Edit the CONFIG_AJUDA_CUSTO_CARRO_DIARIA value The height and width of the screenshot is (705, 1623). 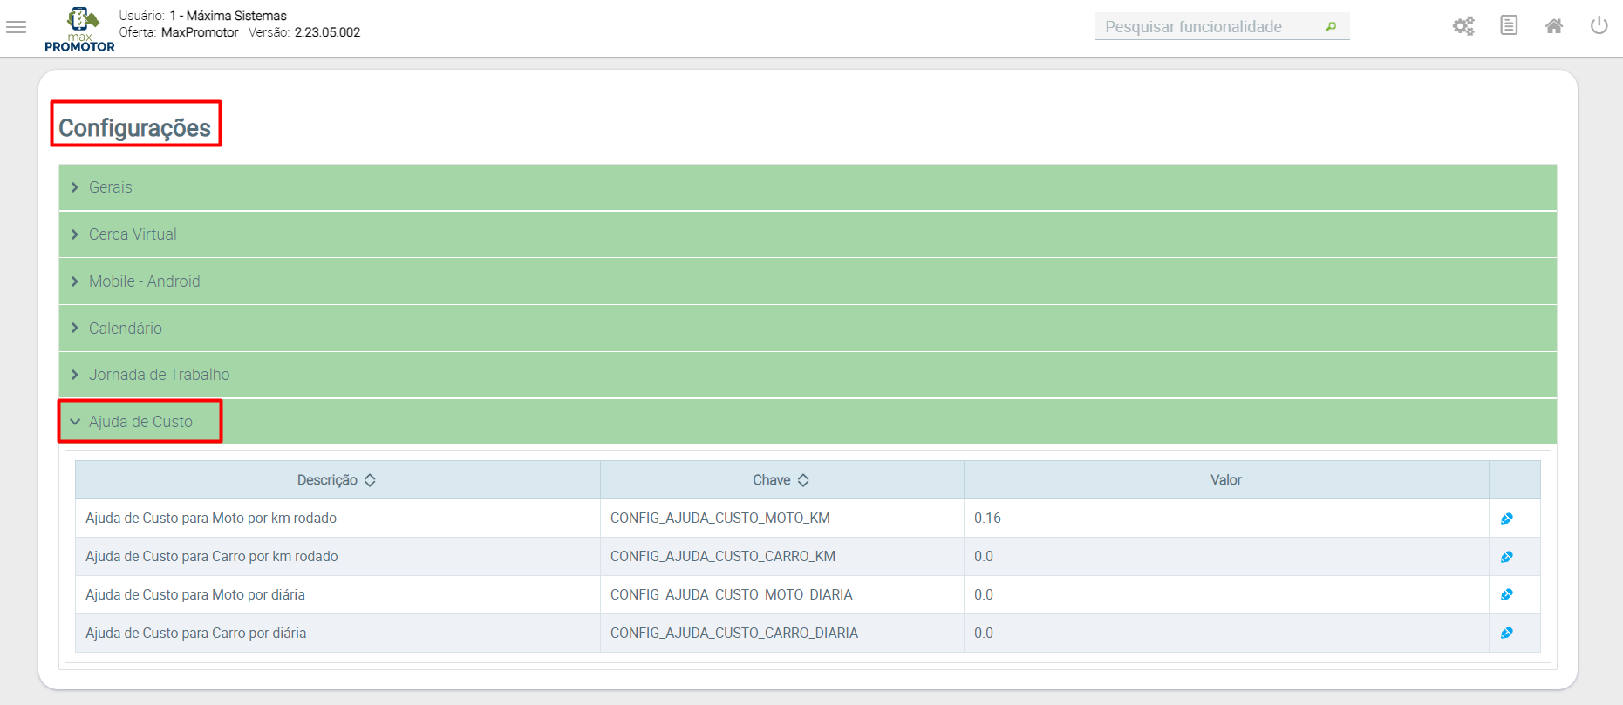click(1507, 633)
